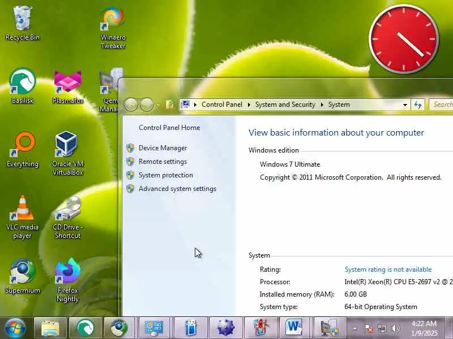
Task: Click the Installed memory (RAM) label
Action: point(297,294)
